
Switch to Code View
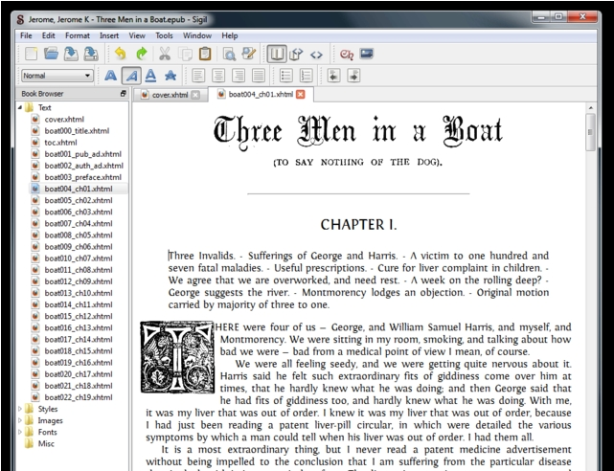pos(316,55)
